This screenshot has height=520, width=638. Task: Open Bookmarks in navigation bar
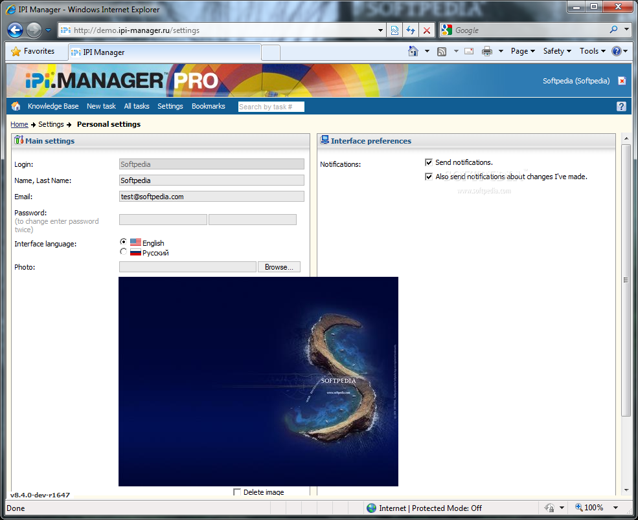[x=209, y=106]
